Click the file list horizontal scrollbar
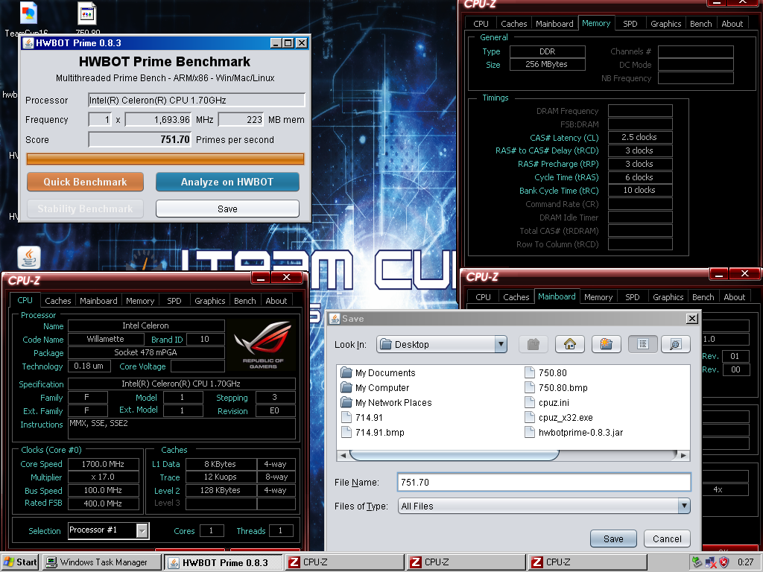The height and width of the screenshot is (572, 763). [454, 455]
